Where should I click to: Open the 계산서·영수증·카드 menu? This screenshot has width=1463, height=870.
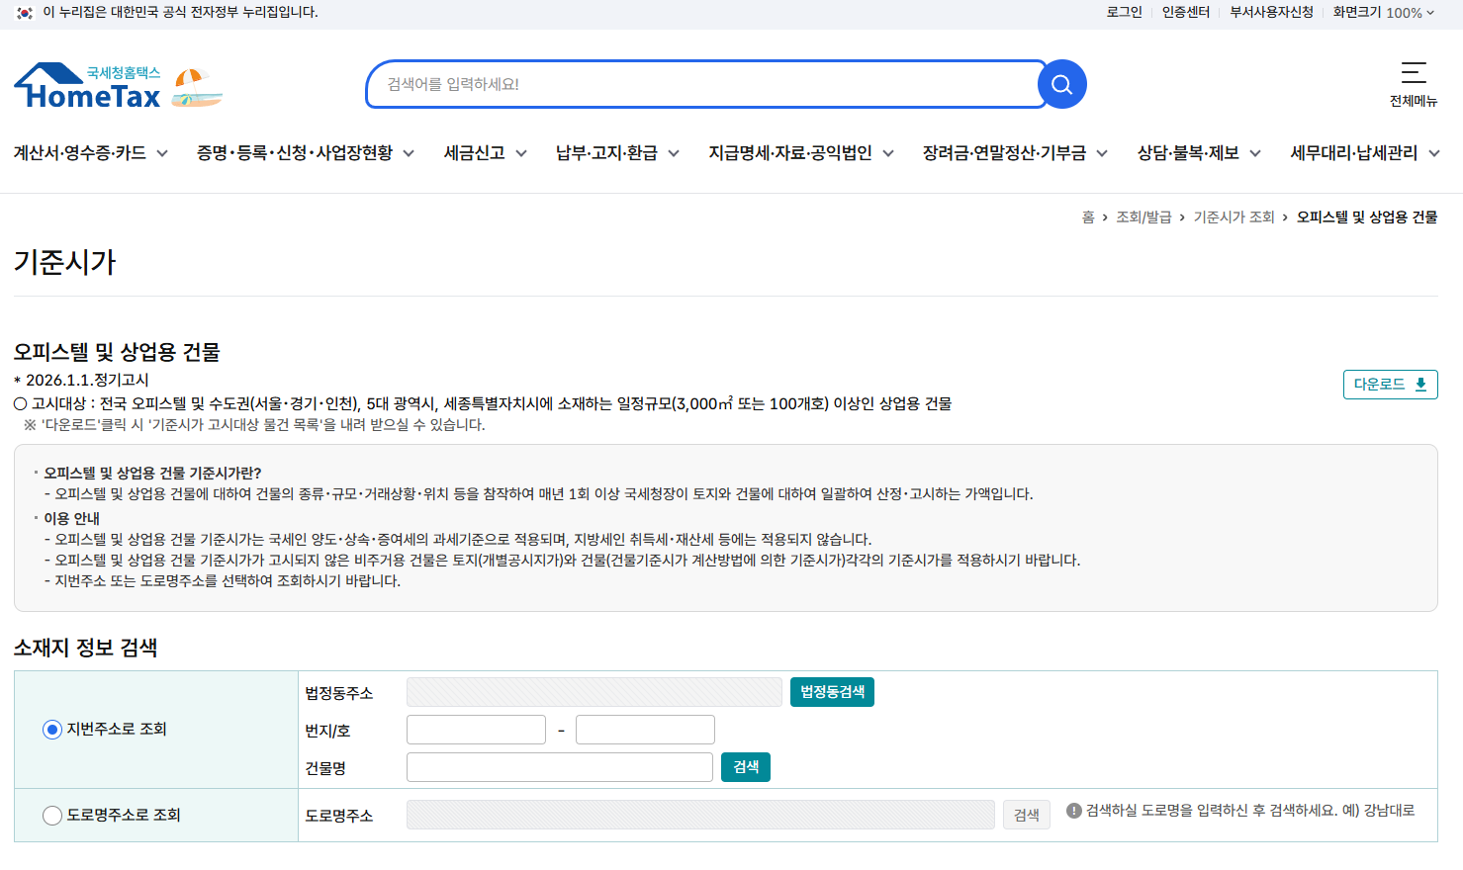click(80, 153)
